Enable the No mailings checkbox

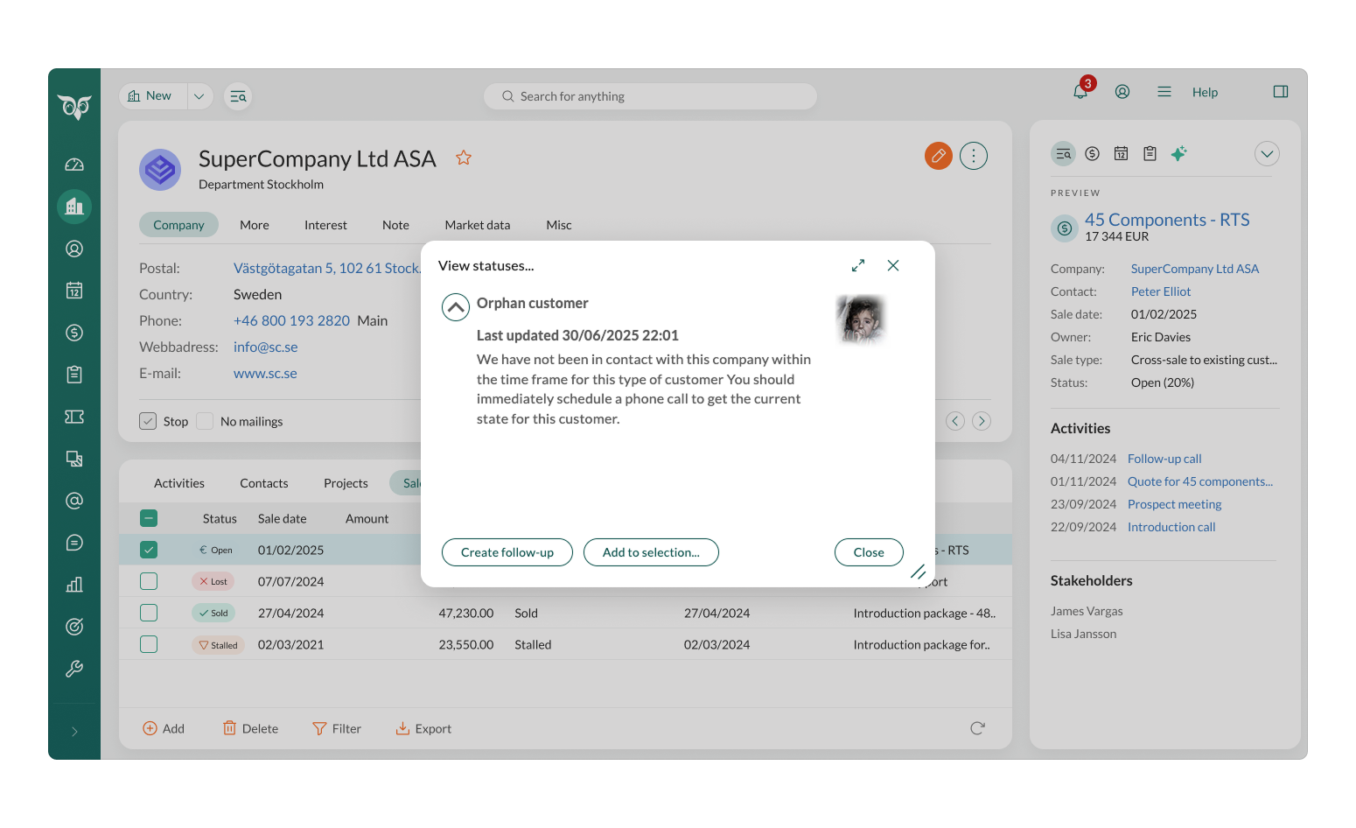click(206, 421)
